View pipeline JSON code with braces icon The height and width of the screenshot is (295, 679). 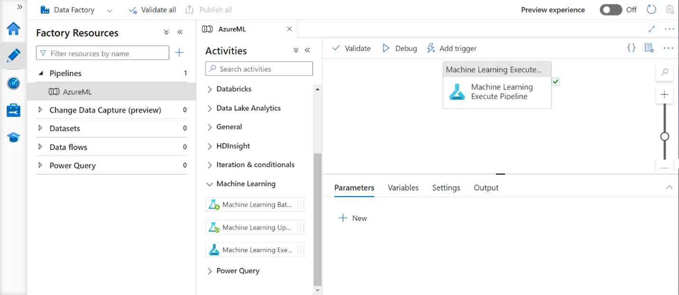tap(631, 48)
